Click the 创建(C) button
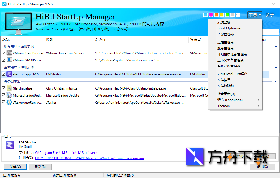This screenshot has height=178, width=280. tap(15, 166)
